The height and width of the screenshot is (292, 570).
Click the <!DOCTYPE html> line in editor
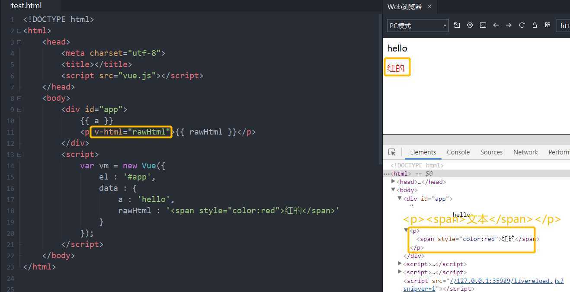click(58, 19)
